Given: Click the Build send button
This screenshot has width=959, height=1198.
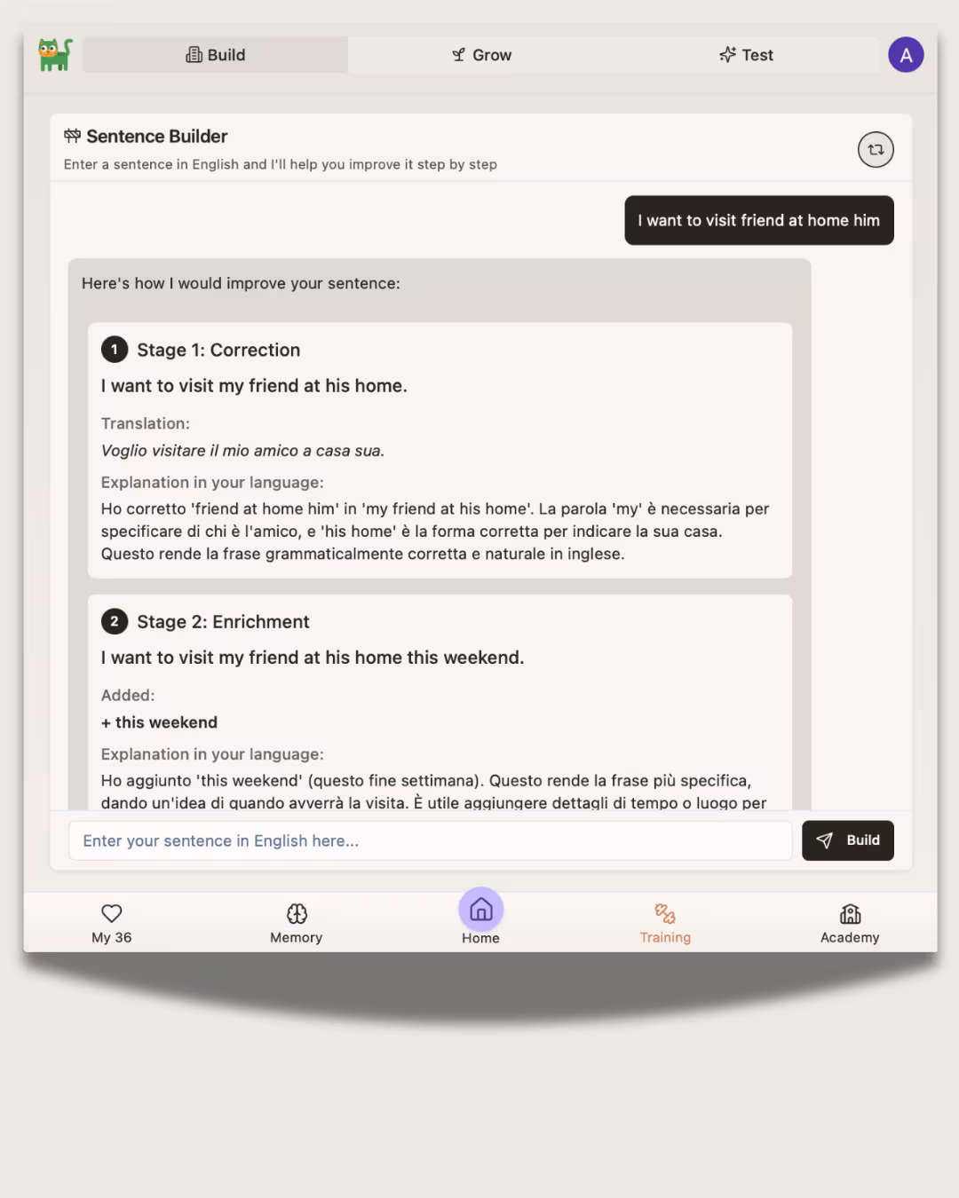Looking at the screenshot, I should (x=848, y=840).
